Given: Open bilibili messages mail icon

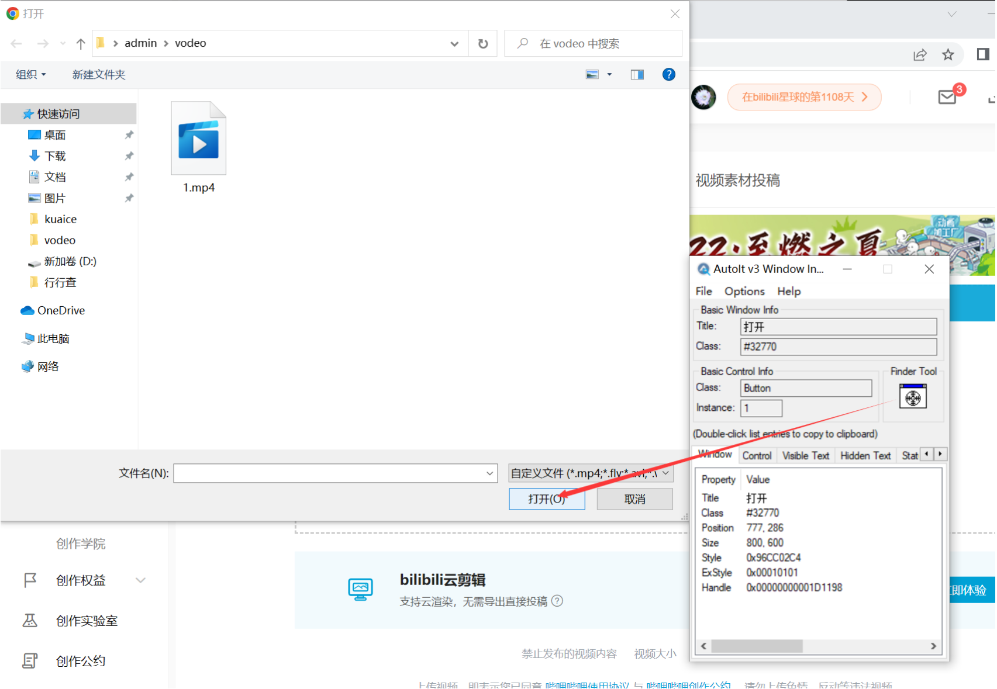Looking at the screenshot, I should coord(947,97).
